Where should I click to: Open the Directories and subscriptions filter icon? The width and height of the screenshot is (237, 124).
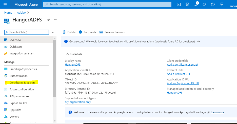coord(187,4)
